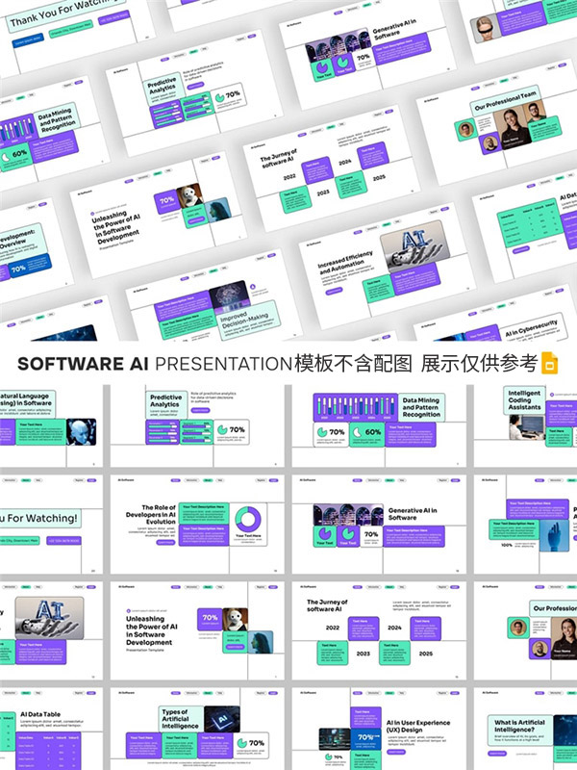The width and height of the screenshot is (577, 770).
Task: Click the '70%' badge in 'Types of Artificial Intelligence' slide
Action: point(251,745)
